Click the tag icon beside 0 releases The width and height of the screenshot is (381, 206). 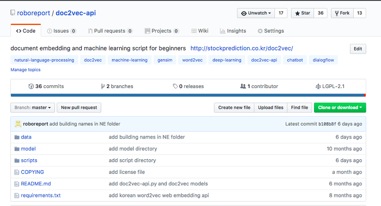click(x=175, y=86)
